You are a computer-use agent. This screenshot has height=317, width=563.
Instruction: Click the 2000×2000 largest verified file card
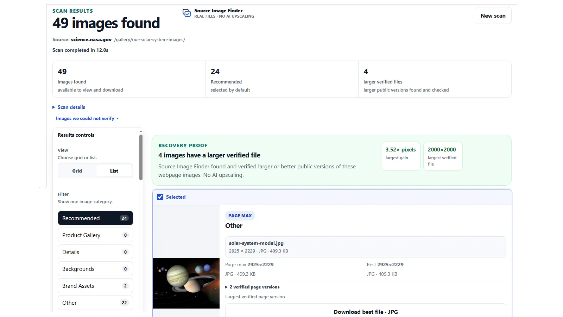(443, 156)
